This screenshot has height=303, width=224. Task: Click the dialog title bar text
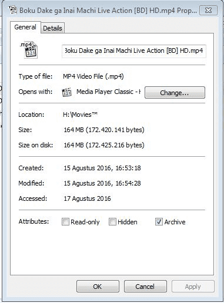[108, 11]
